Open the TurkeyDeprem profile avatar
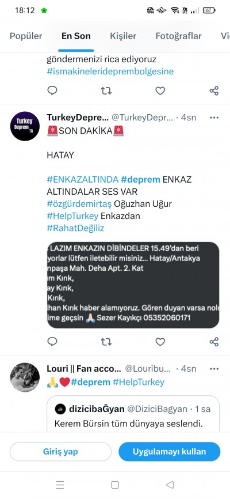Image resolution: width=230 pixels, height=499 pixels. [x=25, y=126]
